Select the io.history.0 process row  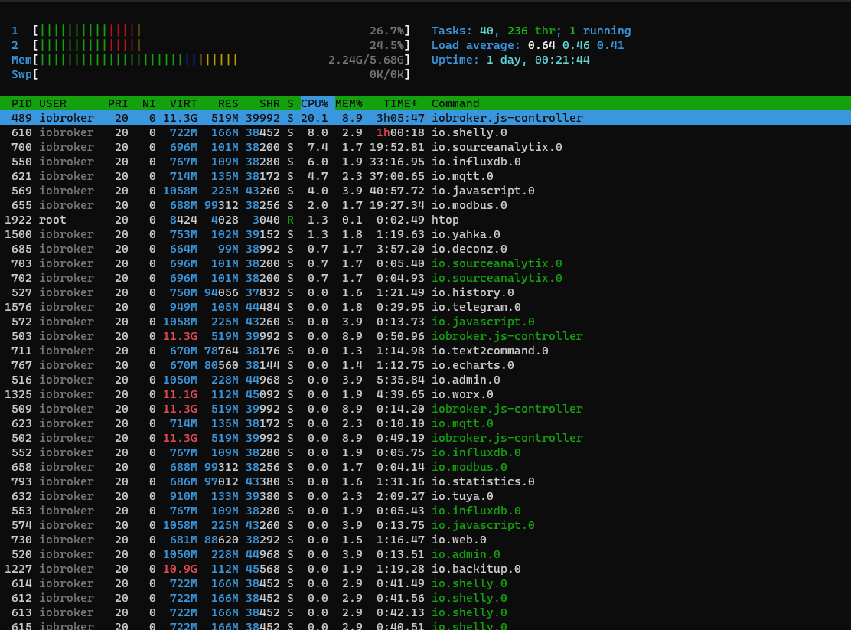(425, 292)
